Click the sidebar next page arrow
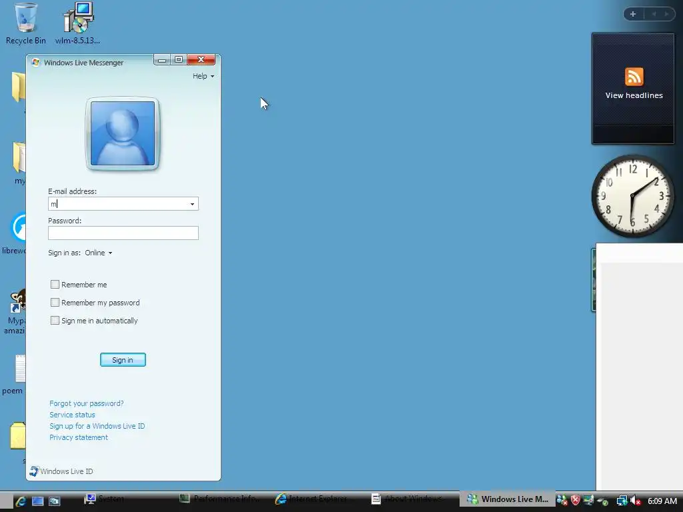Screen dimensions: 683x512 click(x=666, y=14)
